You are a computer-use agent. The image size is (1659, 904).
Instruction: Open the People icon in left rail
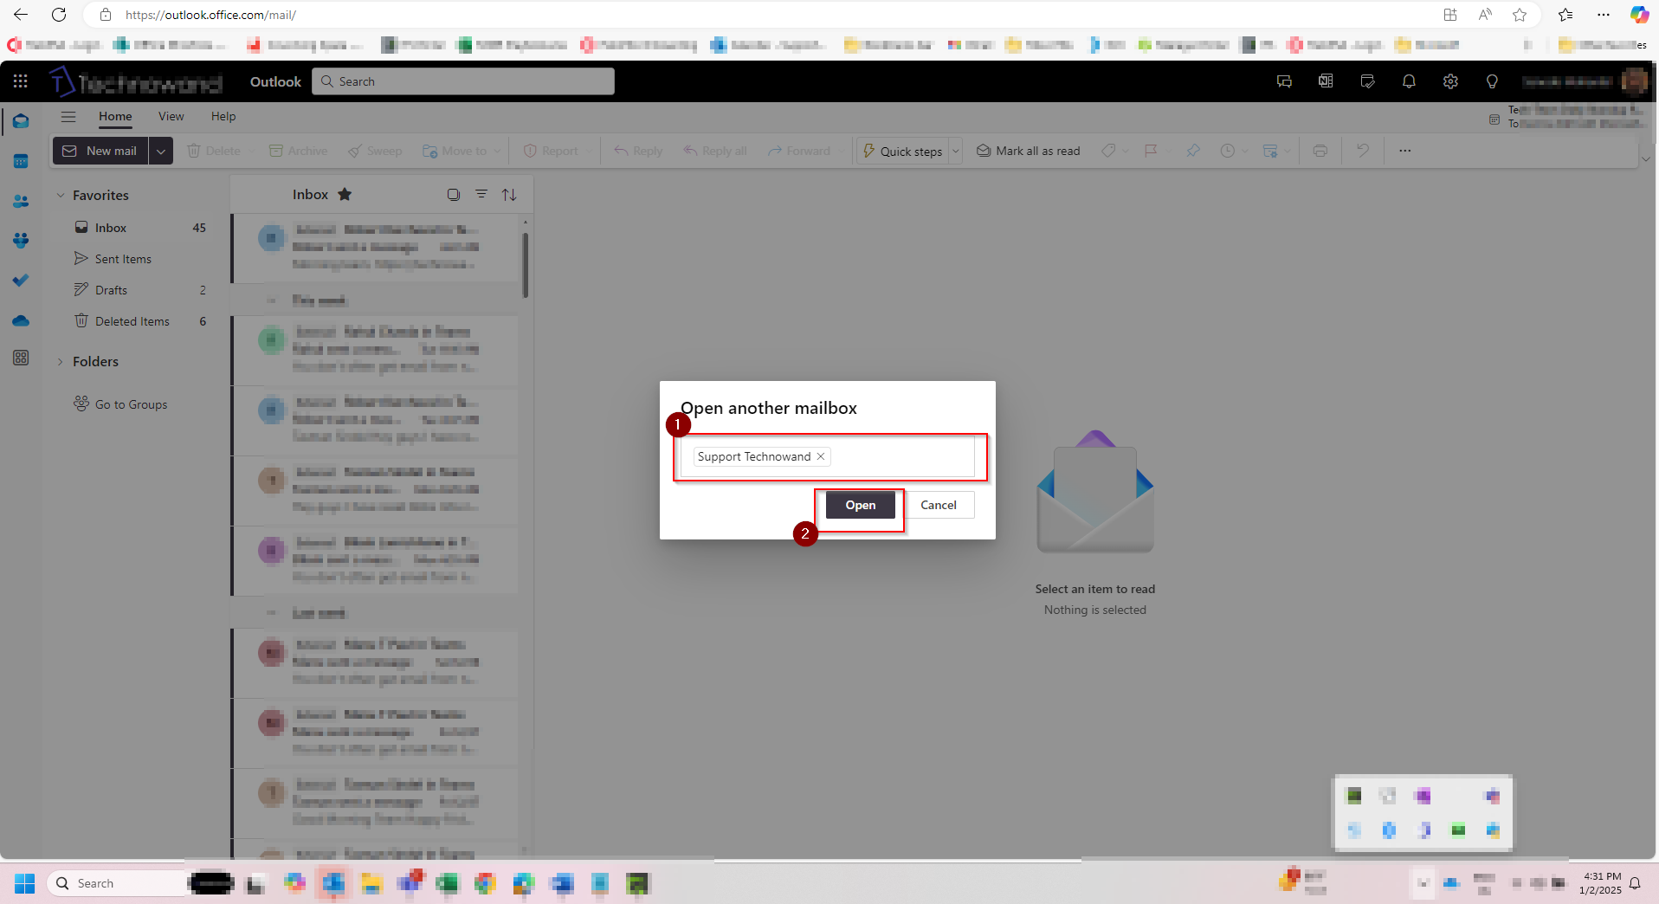click(21, 201)
